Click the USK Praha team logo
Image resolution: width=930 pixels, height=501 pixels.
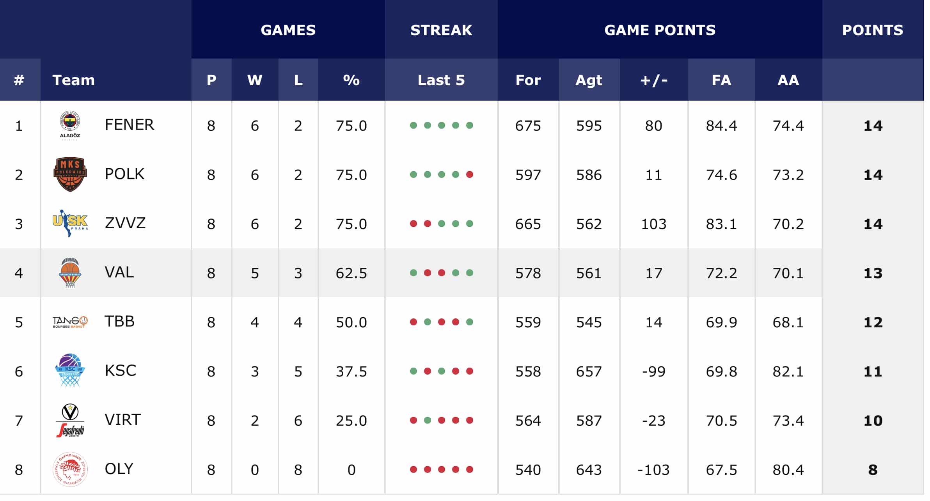[x=70, y=224]
